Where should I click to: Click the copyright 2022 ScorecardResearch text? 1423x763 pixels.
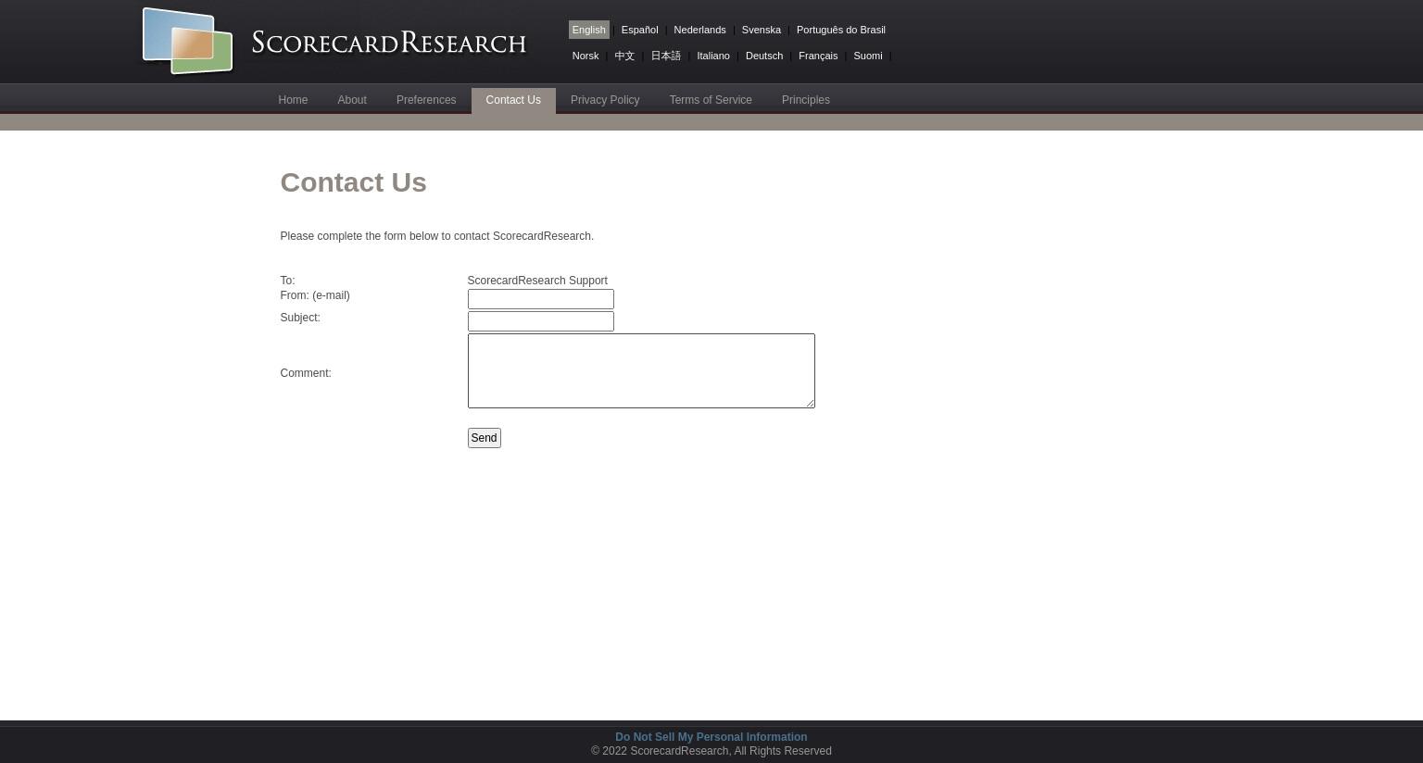pyautogui.click(x=711, y=751)
